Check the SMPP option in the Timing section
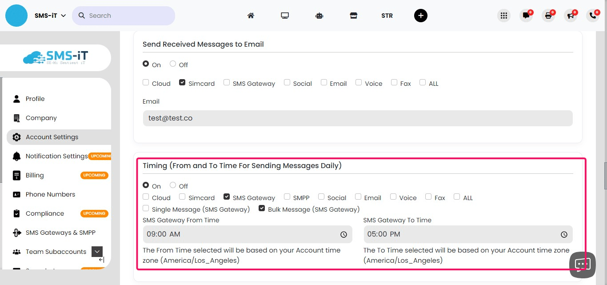The image size is (607, 285). click(287, 196)
